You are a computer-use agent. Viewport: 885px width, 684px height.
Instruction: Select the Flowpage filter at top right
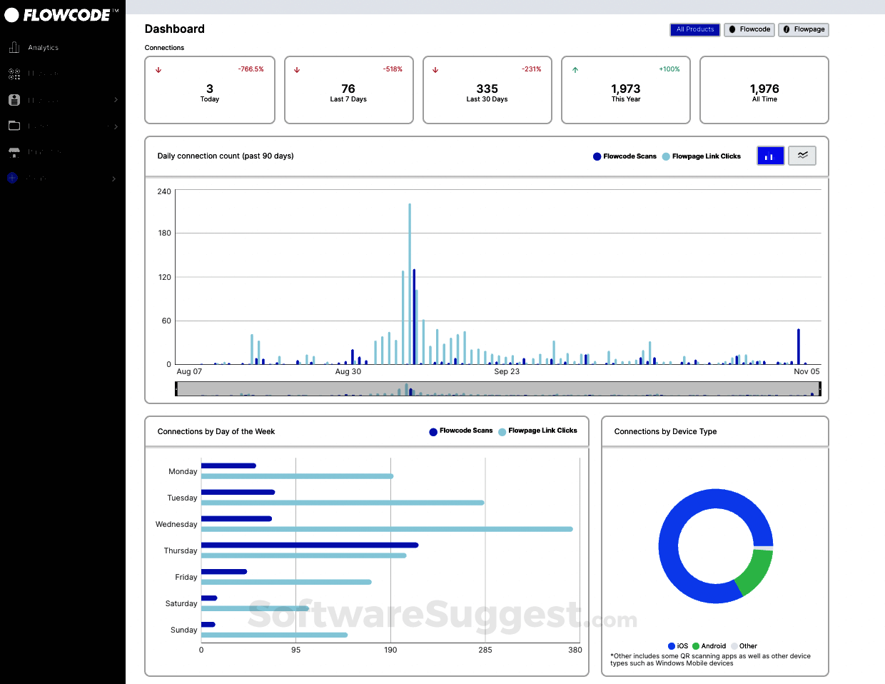tap(804, 29)
